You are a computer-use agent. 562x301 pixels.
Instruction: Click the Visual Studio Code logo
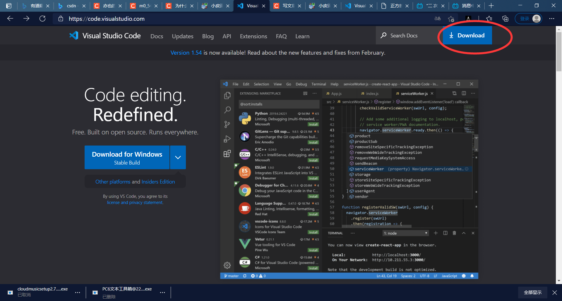point(105,36)
